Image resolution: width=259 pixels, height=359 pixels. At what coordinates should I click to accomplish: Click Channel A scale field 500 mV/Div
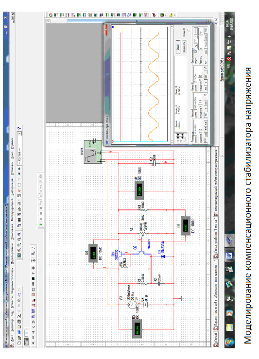point(195,102)
